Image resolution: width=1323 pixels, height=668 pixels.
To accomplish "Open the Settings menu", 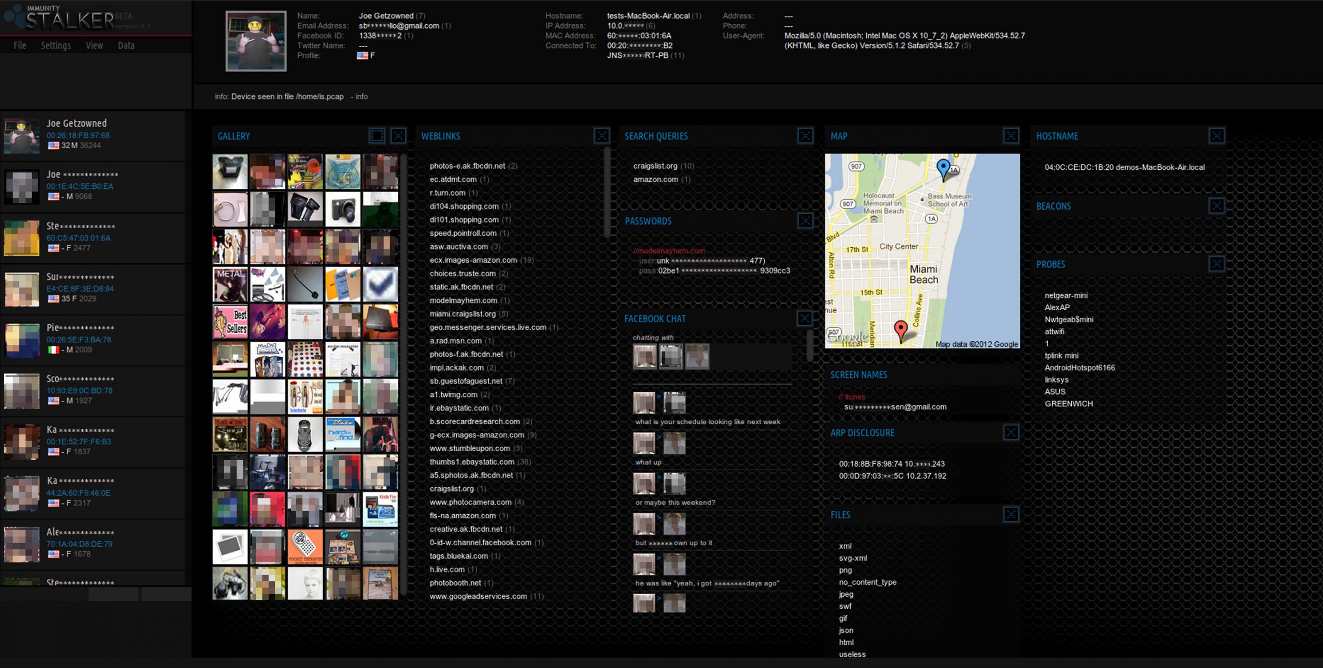I will click(x=56, y=45).
